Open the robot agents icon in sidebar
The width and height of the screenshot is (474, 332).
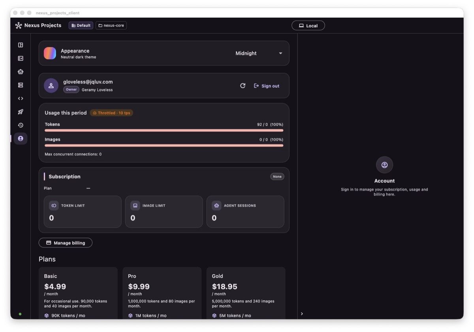click(21, 72)
